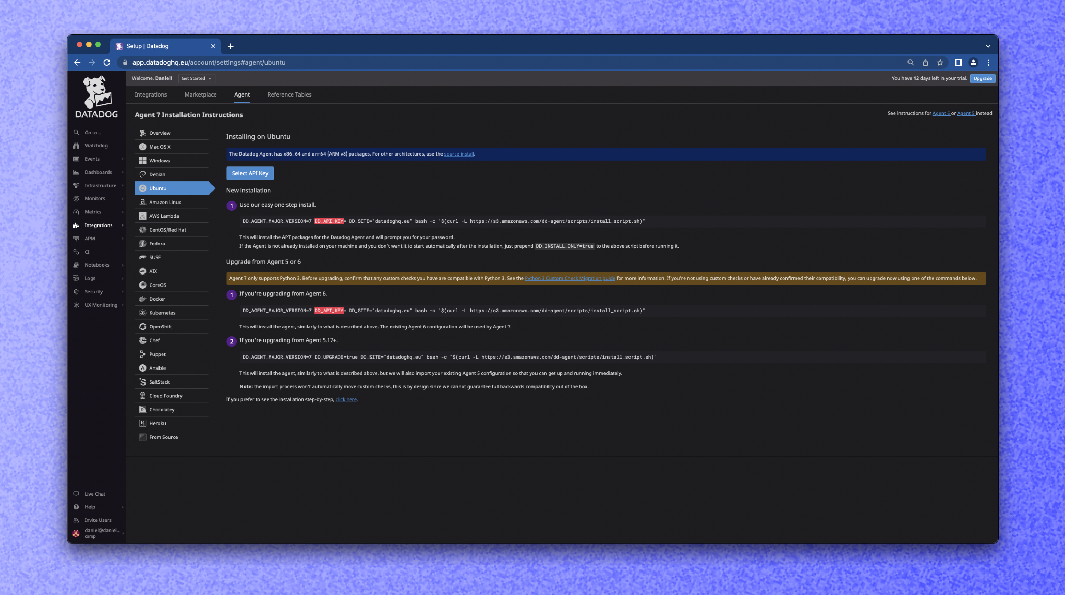This screenshot has width=1065, height=595.
Task: Expand the Get Started dropdown
Action: pyautogui.click(x=196, y=78)
